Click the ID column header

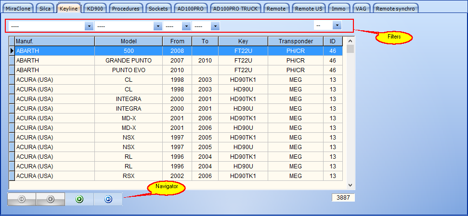coord(333,41)
